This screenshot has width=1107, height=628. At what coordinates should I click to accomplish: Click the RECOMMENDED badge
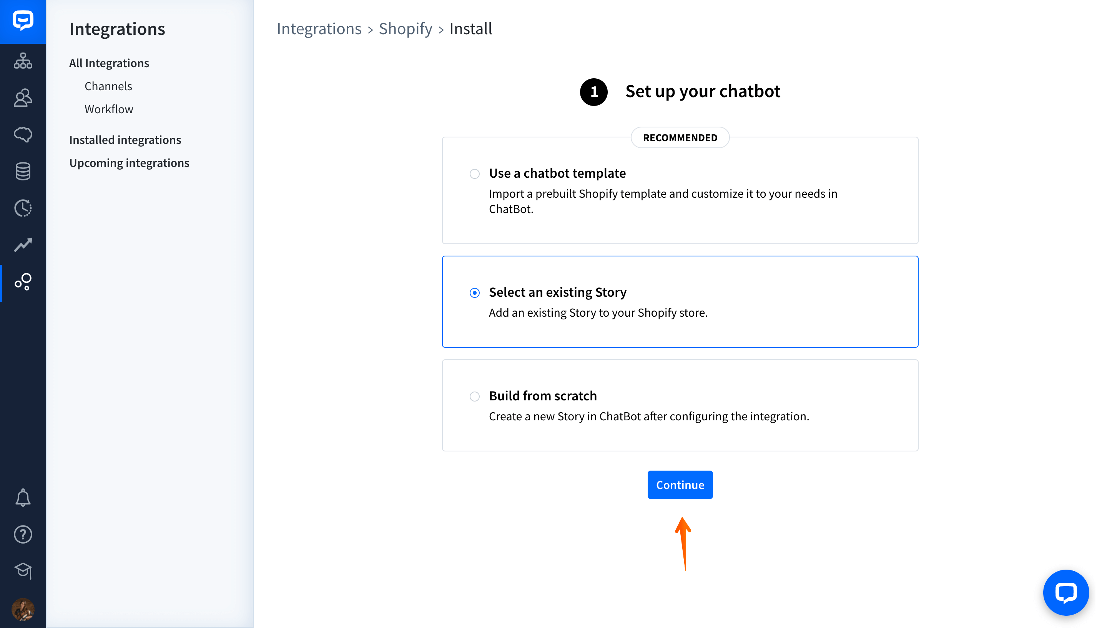680,137
